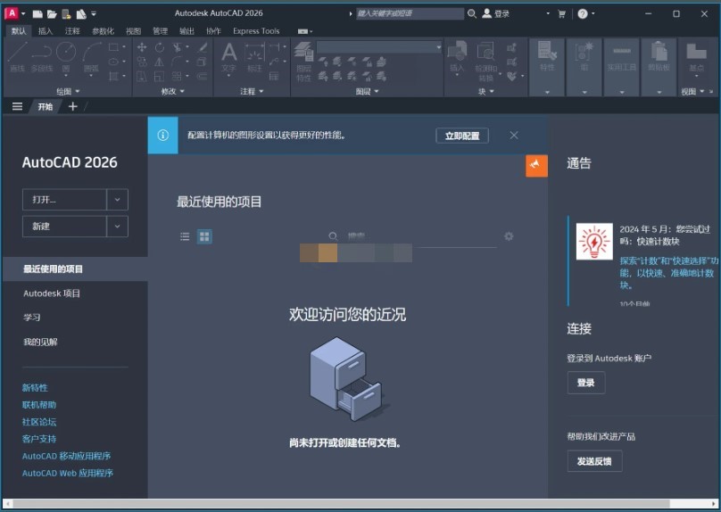Image resolution: width=721 pixels, height=512 pixels.
Task: Click the search magnifier icon in title bar
Action: coord(472,13)
